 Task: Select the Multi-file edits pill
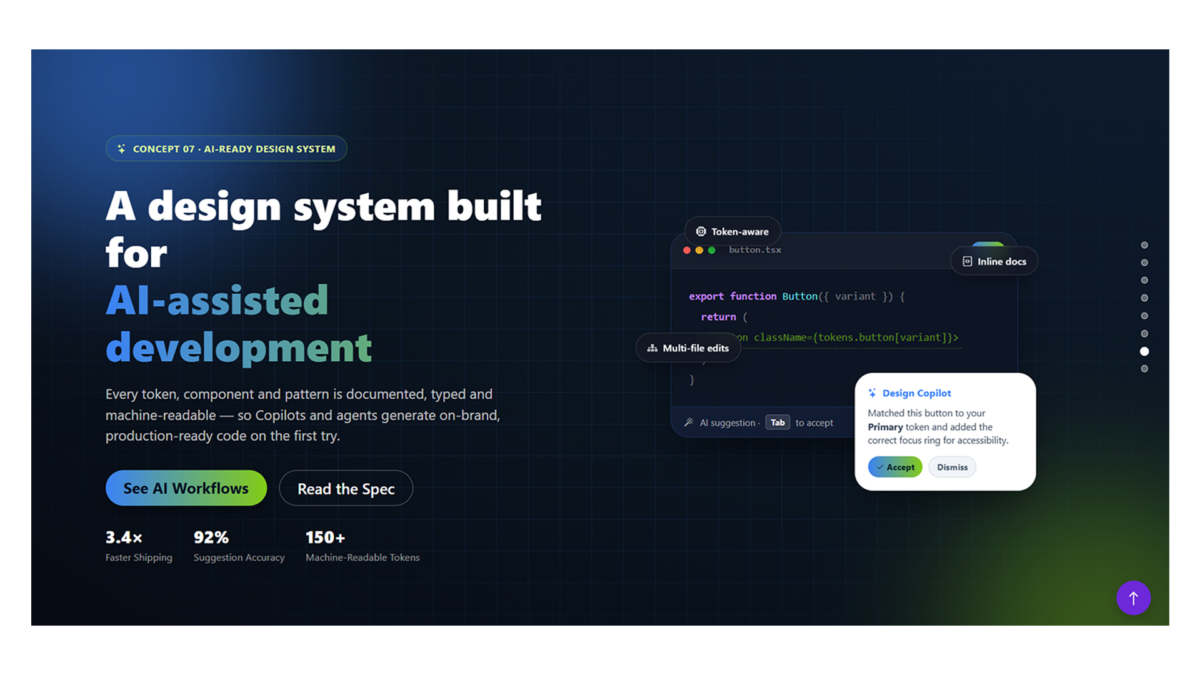pyautogui.click(x=688, y=348)
